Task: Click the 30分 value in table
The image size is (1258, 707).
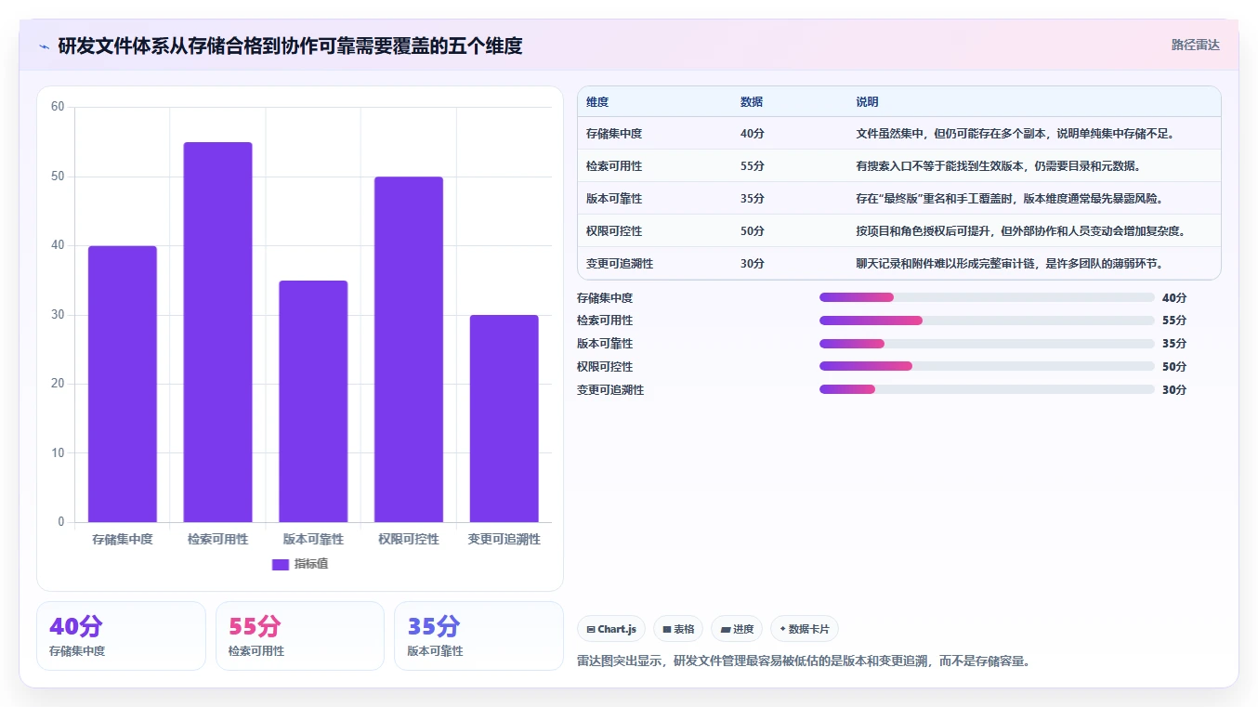Action: (x=753, y=264)
